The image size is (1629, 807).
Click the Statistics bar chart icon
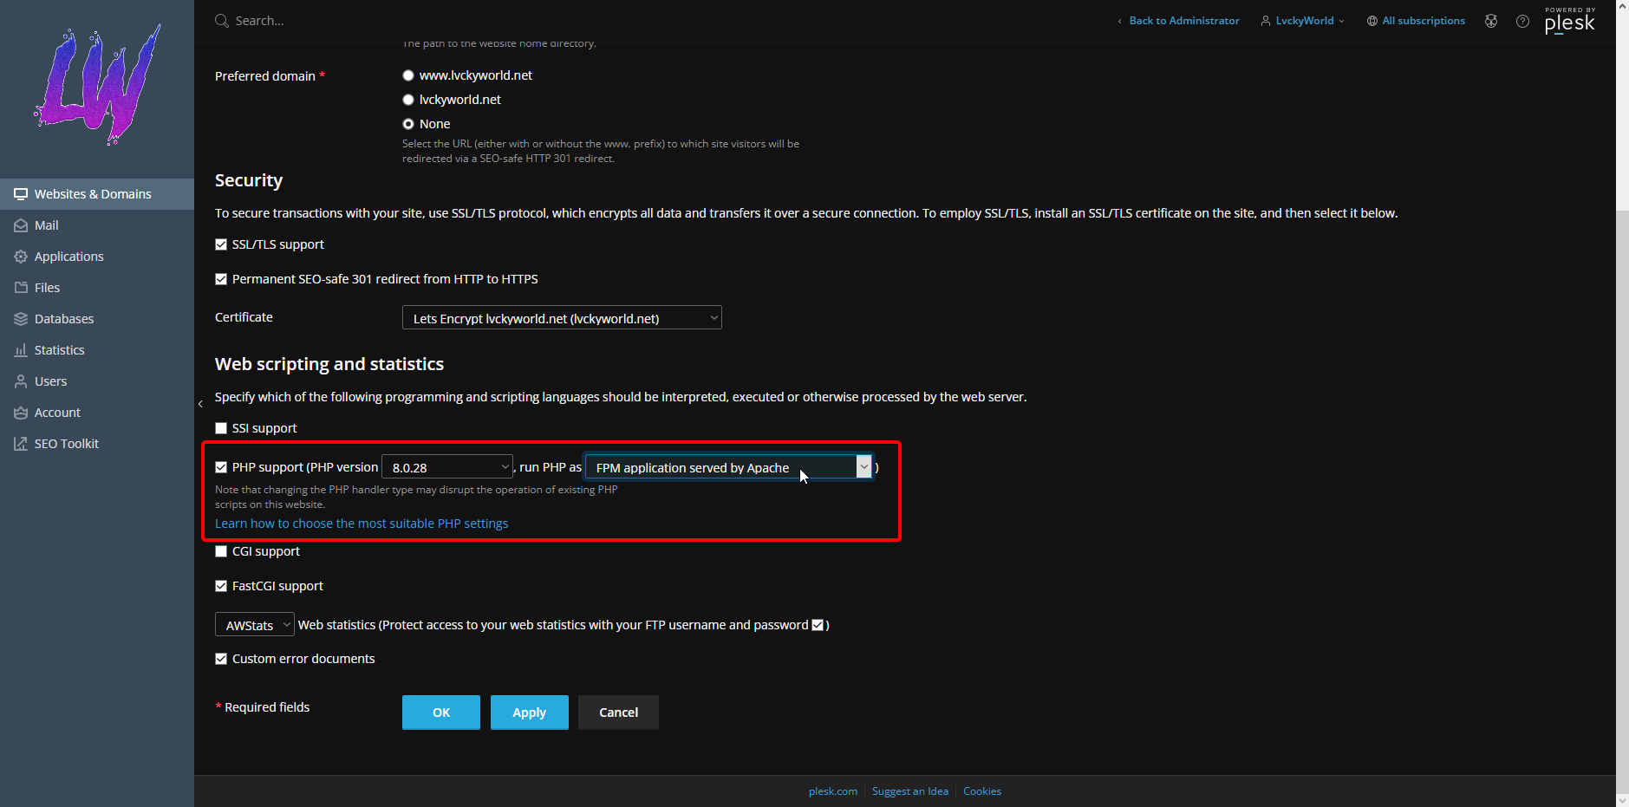coord(21,350)
